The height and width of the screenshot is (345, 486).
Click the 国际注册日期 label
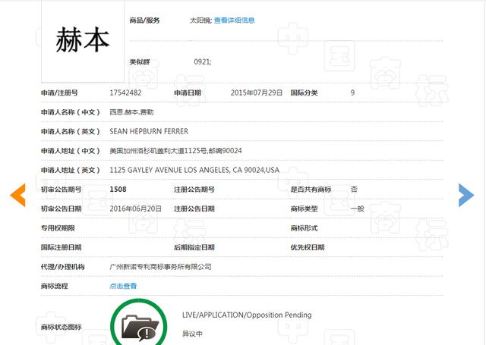click(61, 247)
